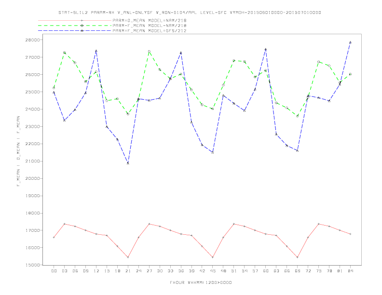382x295 pixels.
Task: Click red O_MEAN plus marker at hour 45
Action: tap(213, 257)
